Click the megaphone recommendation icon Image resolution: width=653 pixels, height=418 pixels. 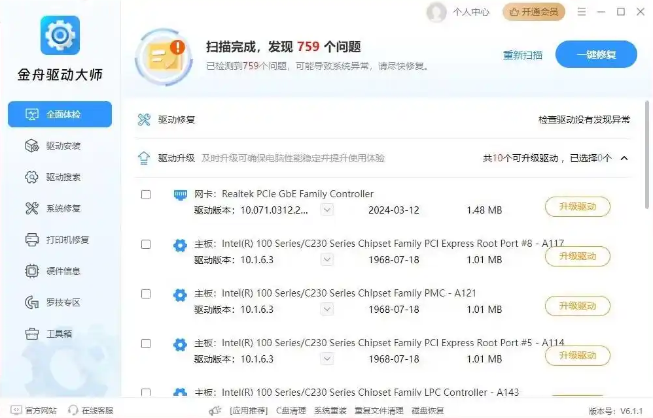(x=215, y=411)
